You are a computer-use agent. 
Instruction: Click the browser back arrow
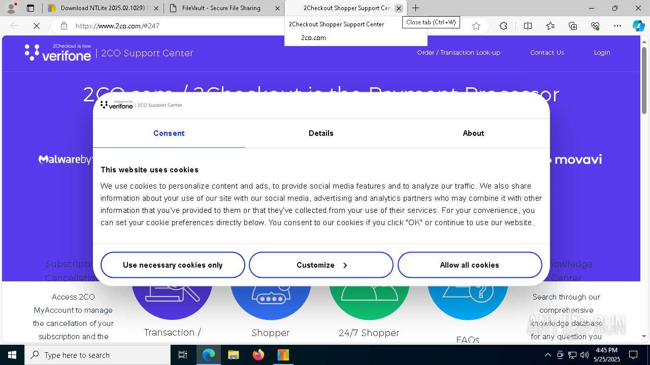click(14, 26)
